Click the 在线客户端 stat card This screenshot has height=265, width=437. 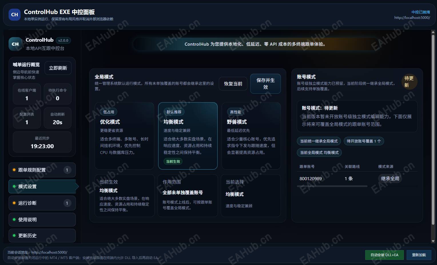27,94
